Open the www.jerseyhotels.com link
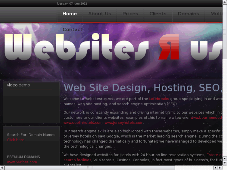227x170 pixels. (124, 123)
